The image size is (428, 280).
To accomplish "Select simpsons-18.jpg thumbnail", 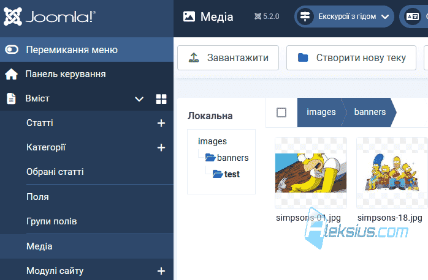I will point(392,173).
